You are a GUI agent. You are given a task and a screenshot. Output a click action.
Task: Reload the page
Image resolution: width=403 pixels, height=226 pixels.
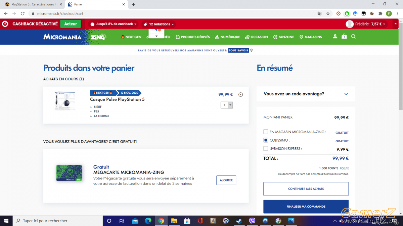coord(23,14)
